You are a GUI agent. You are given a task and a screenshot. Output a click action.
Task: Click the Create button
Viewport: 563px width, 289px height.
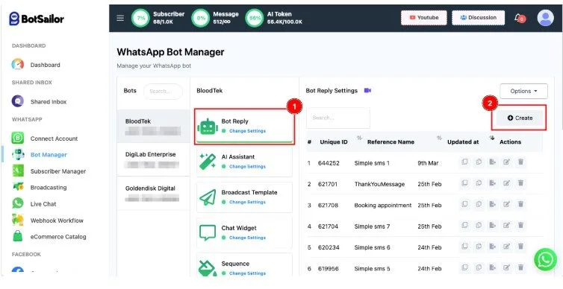(520, 118)
